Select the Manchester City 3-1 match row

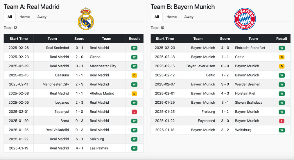pyautogui.click(x=73, y=66)
